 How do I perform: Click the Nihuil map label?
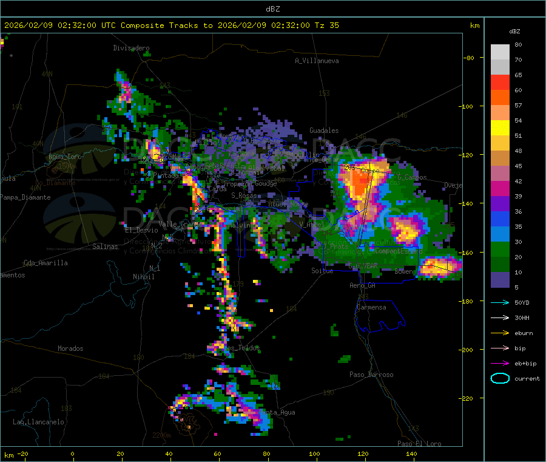(143, 277)
